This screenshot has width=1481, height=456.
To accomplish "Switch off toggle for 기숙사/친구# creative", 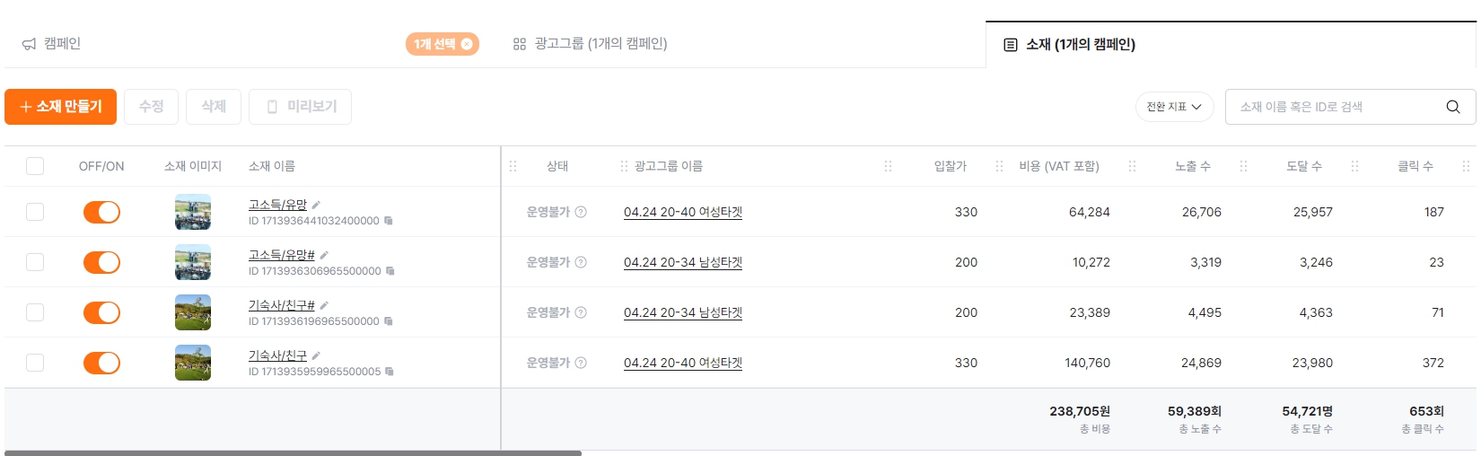I will coord(101,312).
